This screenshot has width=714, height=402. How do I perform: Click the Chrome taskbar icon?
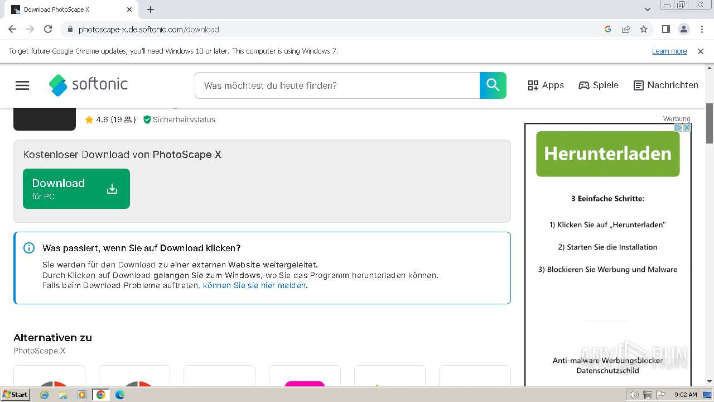(101, 395)
